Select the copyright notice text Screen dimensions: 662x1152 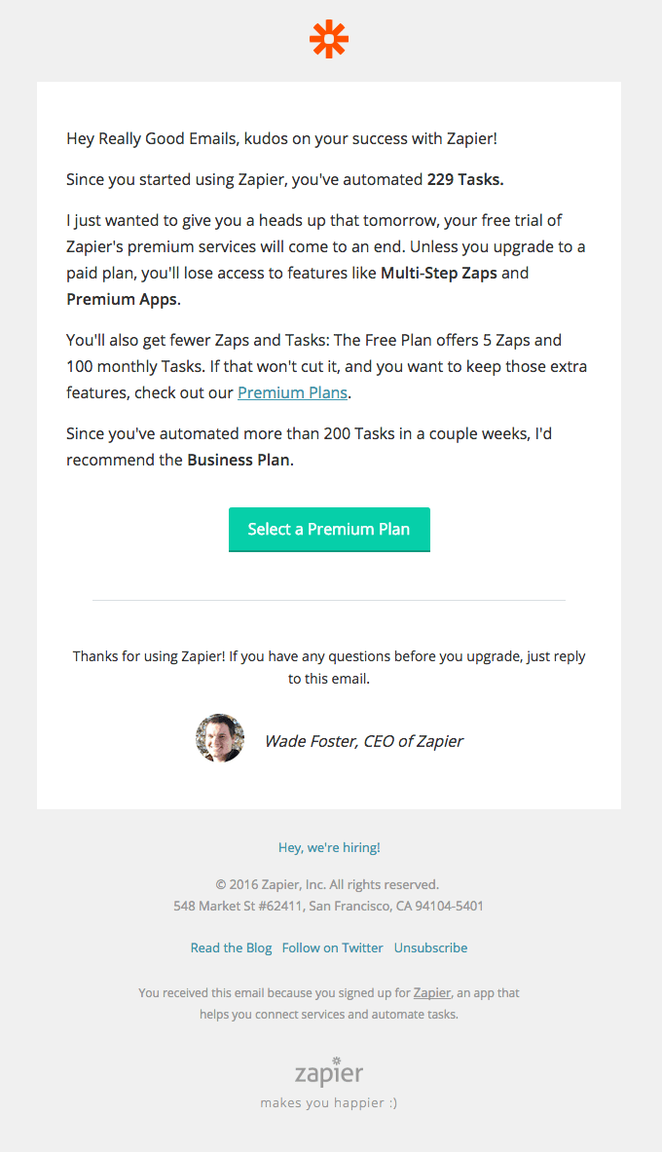(329, 883)
